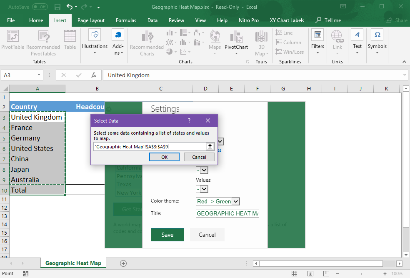Open the Formulas ribbon tab
Screen dimensions: 410x278
coord(126,20)
